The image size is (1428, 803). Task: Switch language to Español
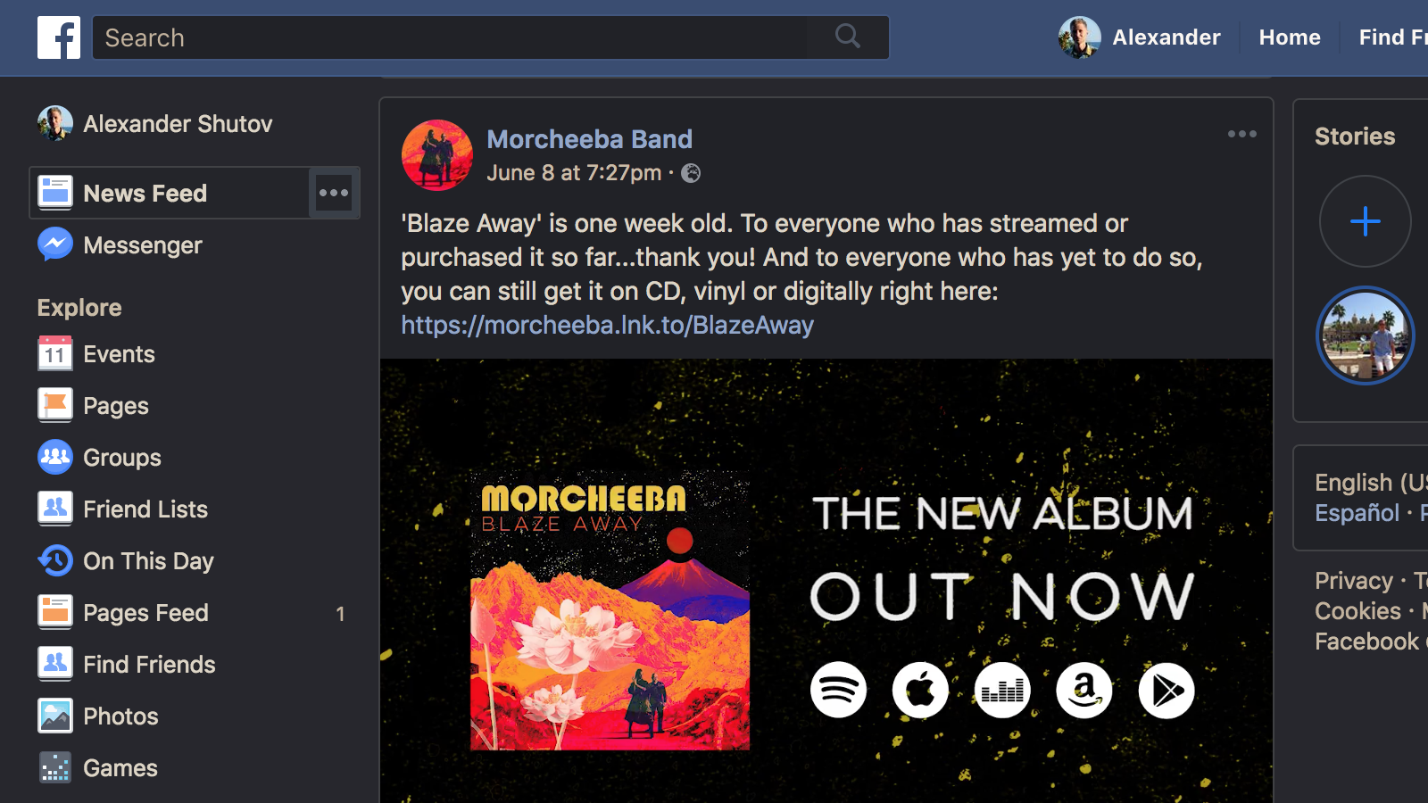[x=1357, y=513]
